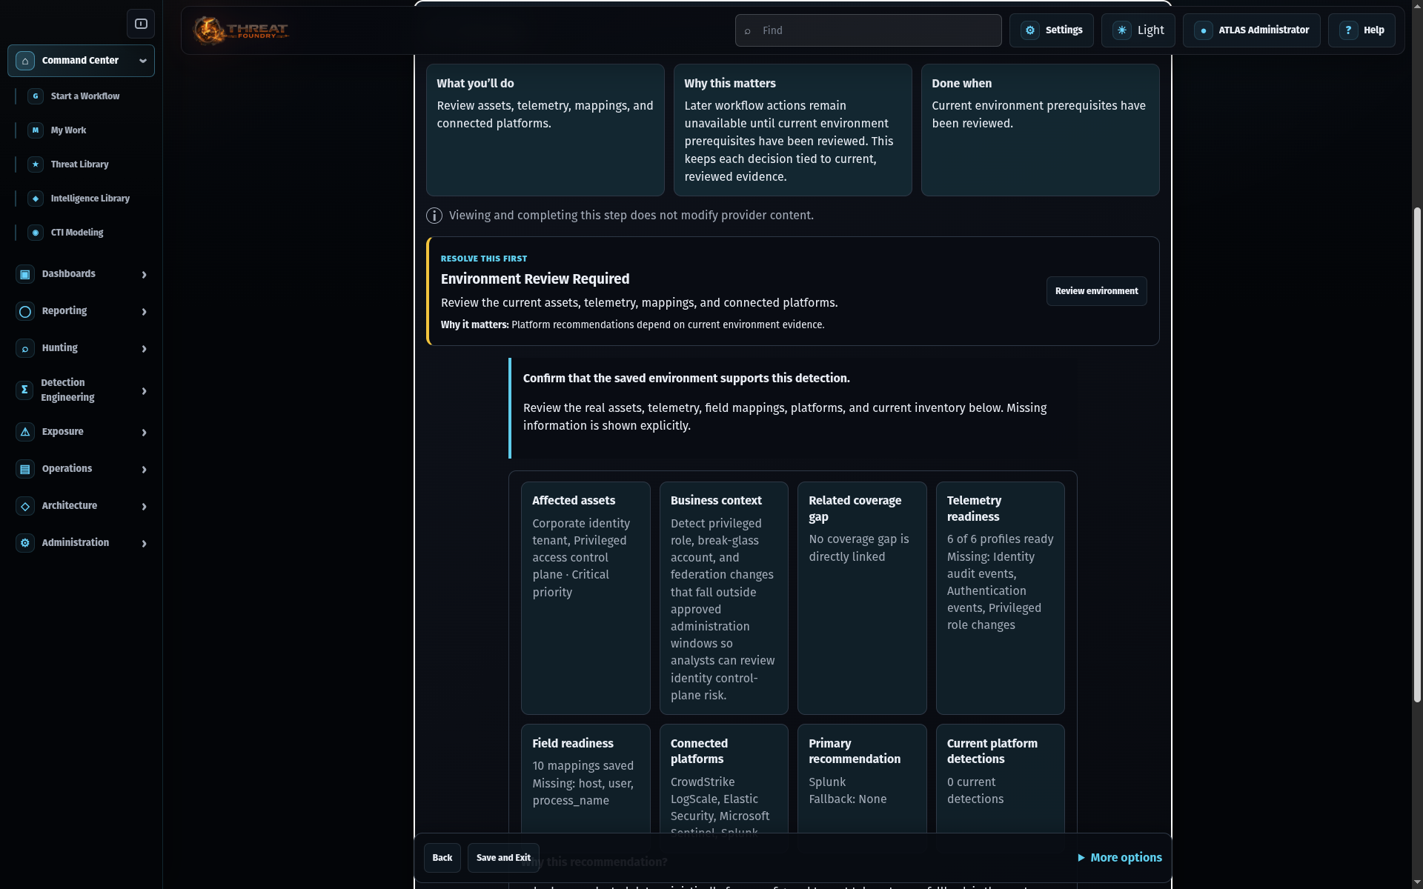Viewport: 1423px width, 889px height.
Task: Click the Settings gear icon
Action: click(x=1030, y=30)
